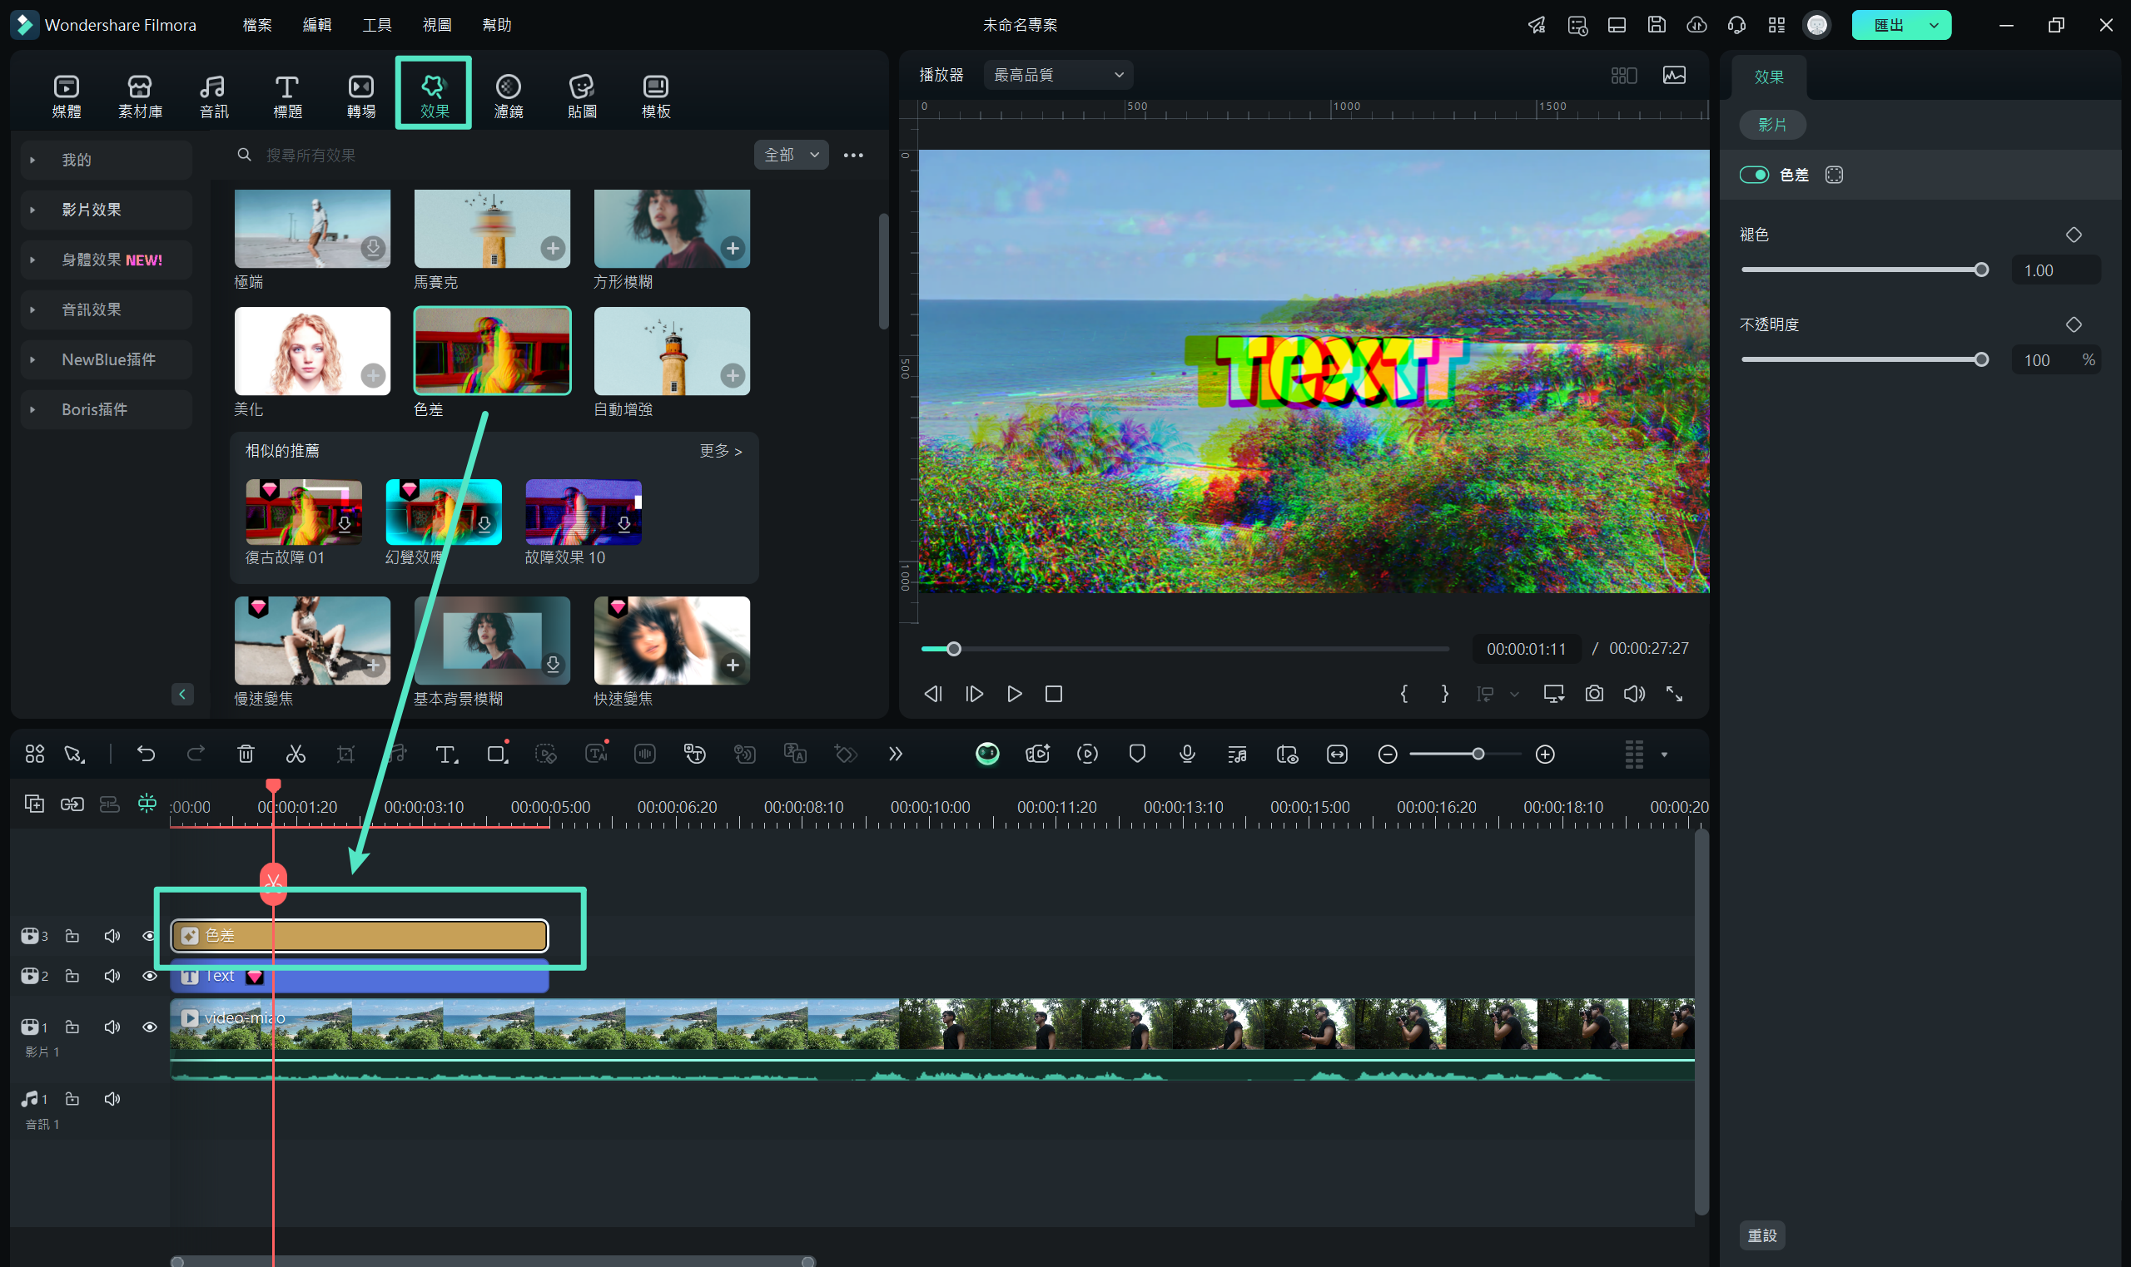Open the 模板 templates panel
The image size is (2131, 1267).
656,97
